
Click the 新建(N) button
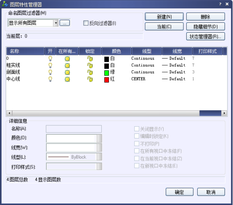pyautogui.click(x=164, y=17)
